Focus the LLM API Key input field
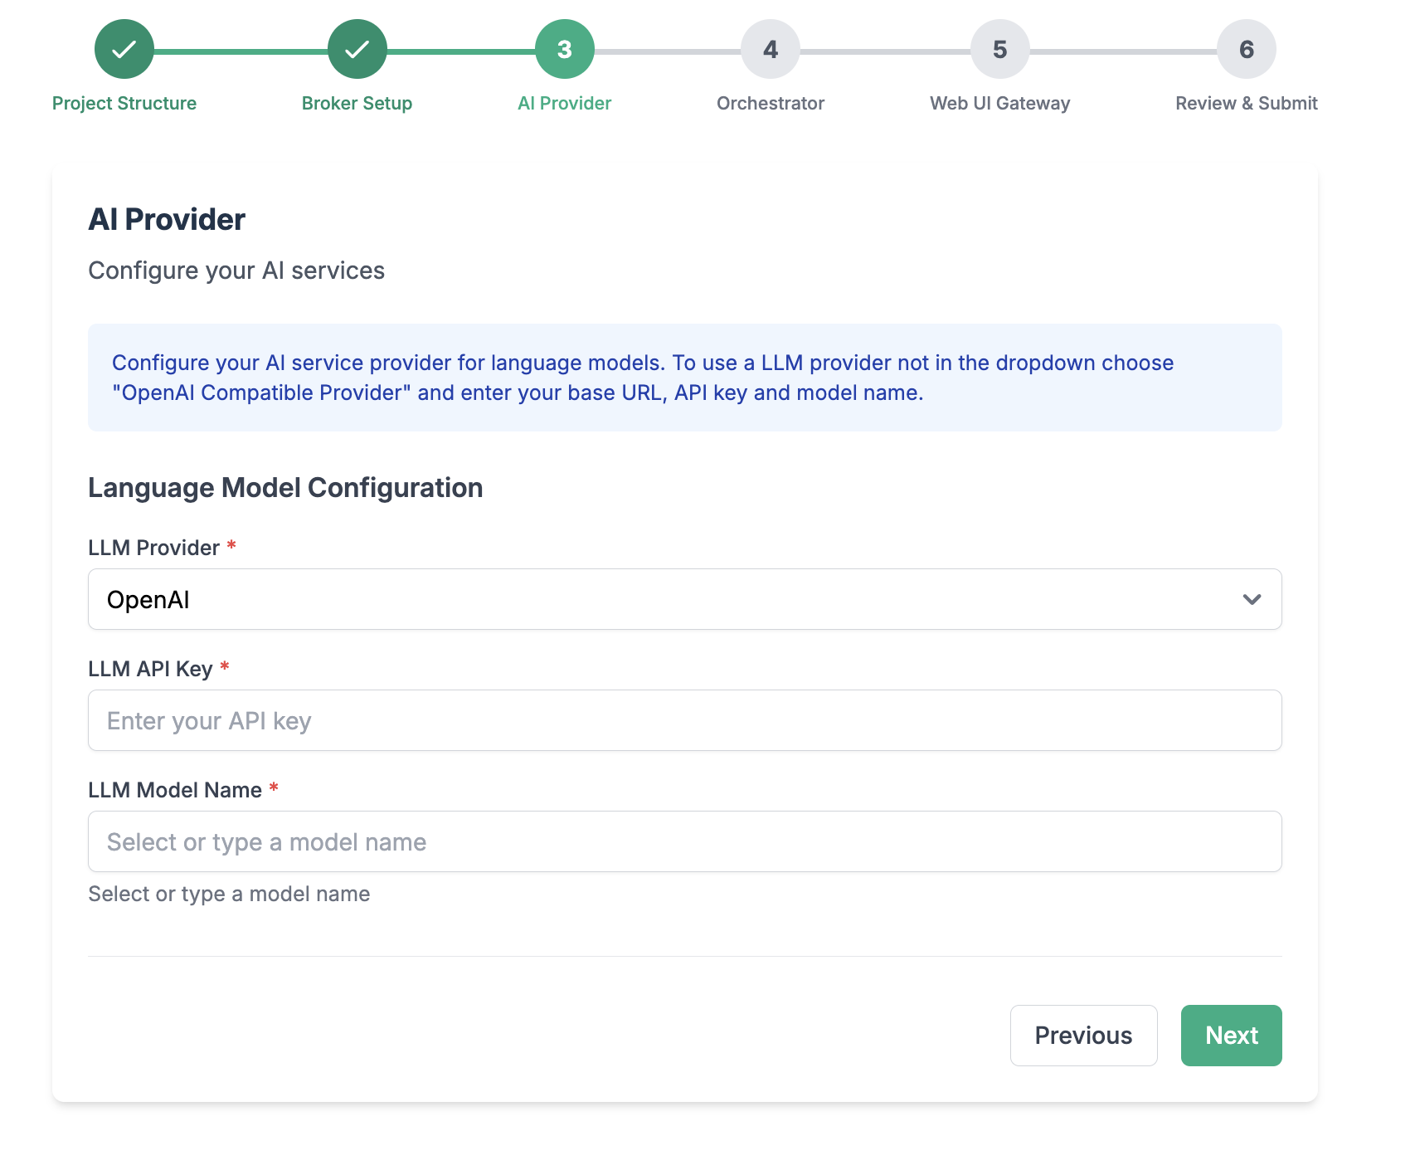 [684, 720]
